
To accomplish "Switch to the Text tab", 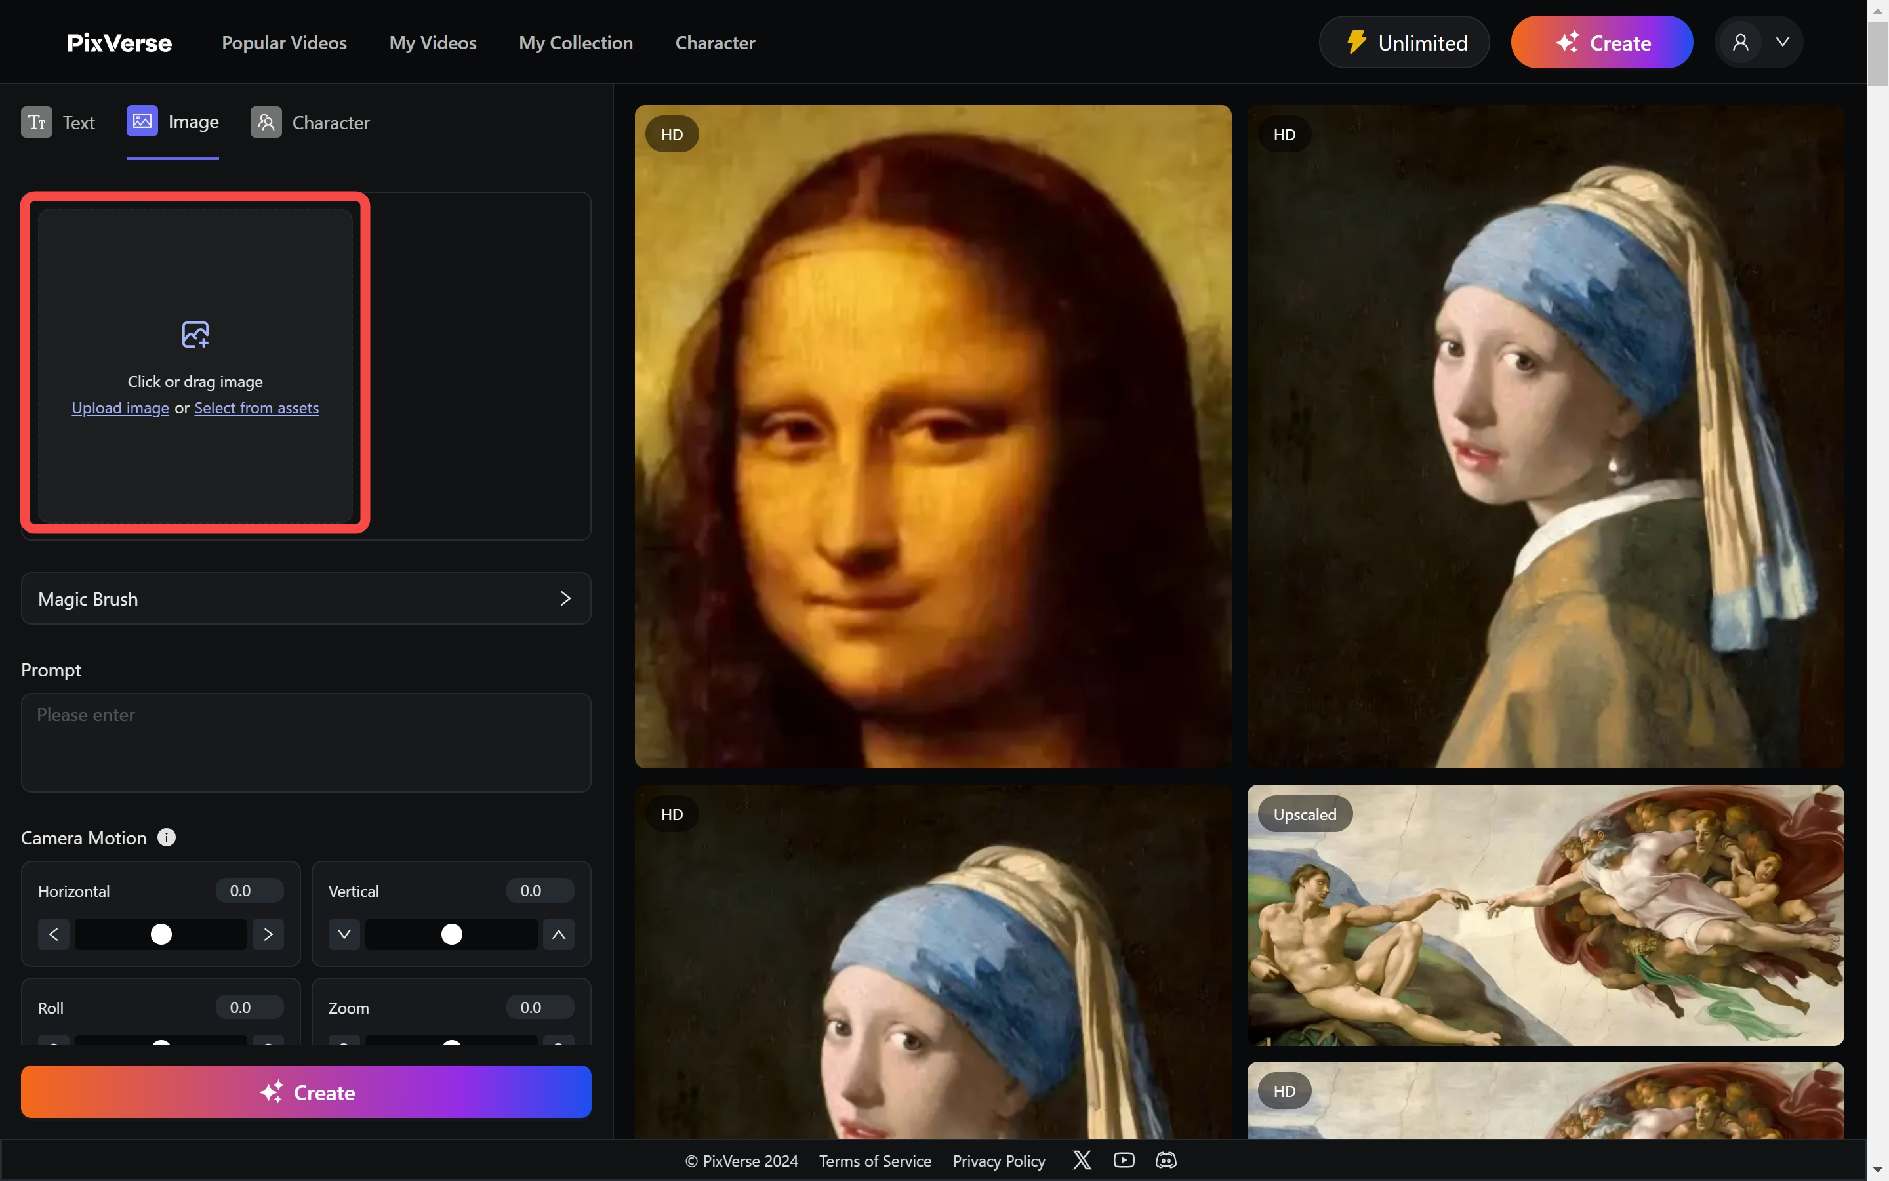I will pyautogui.click(x=58, y=123).
